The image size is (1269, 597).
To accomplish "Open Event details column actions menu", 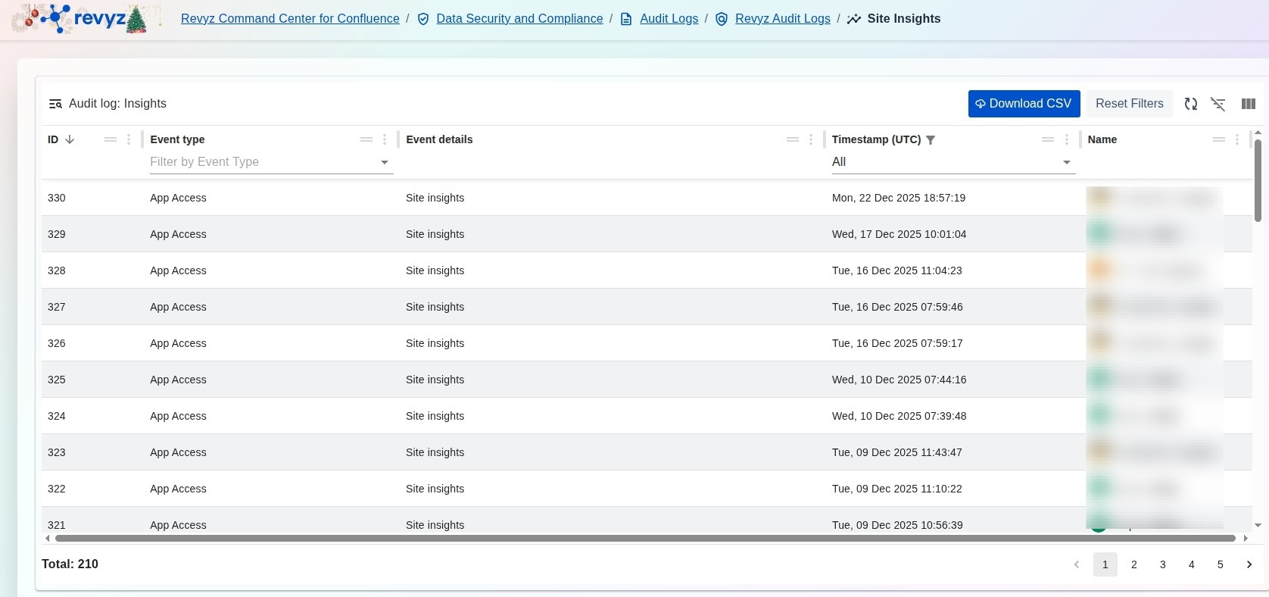I will click(x=810, y=139).
